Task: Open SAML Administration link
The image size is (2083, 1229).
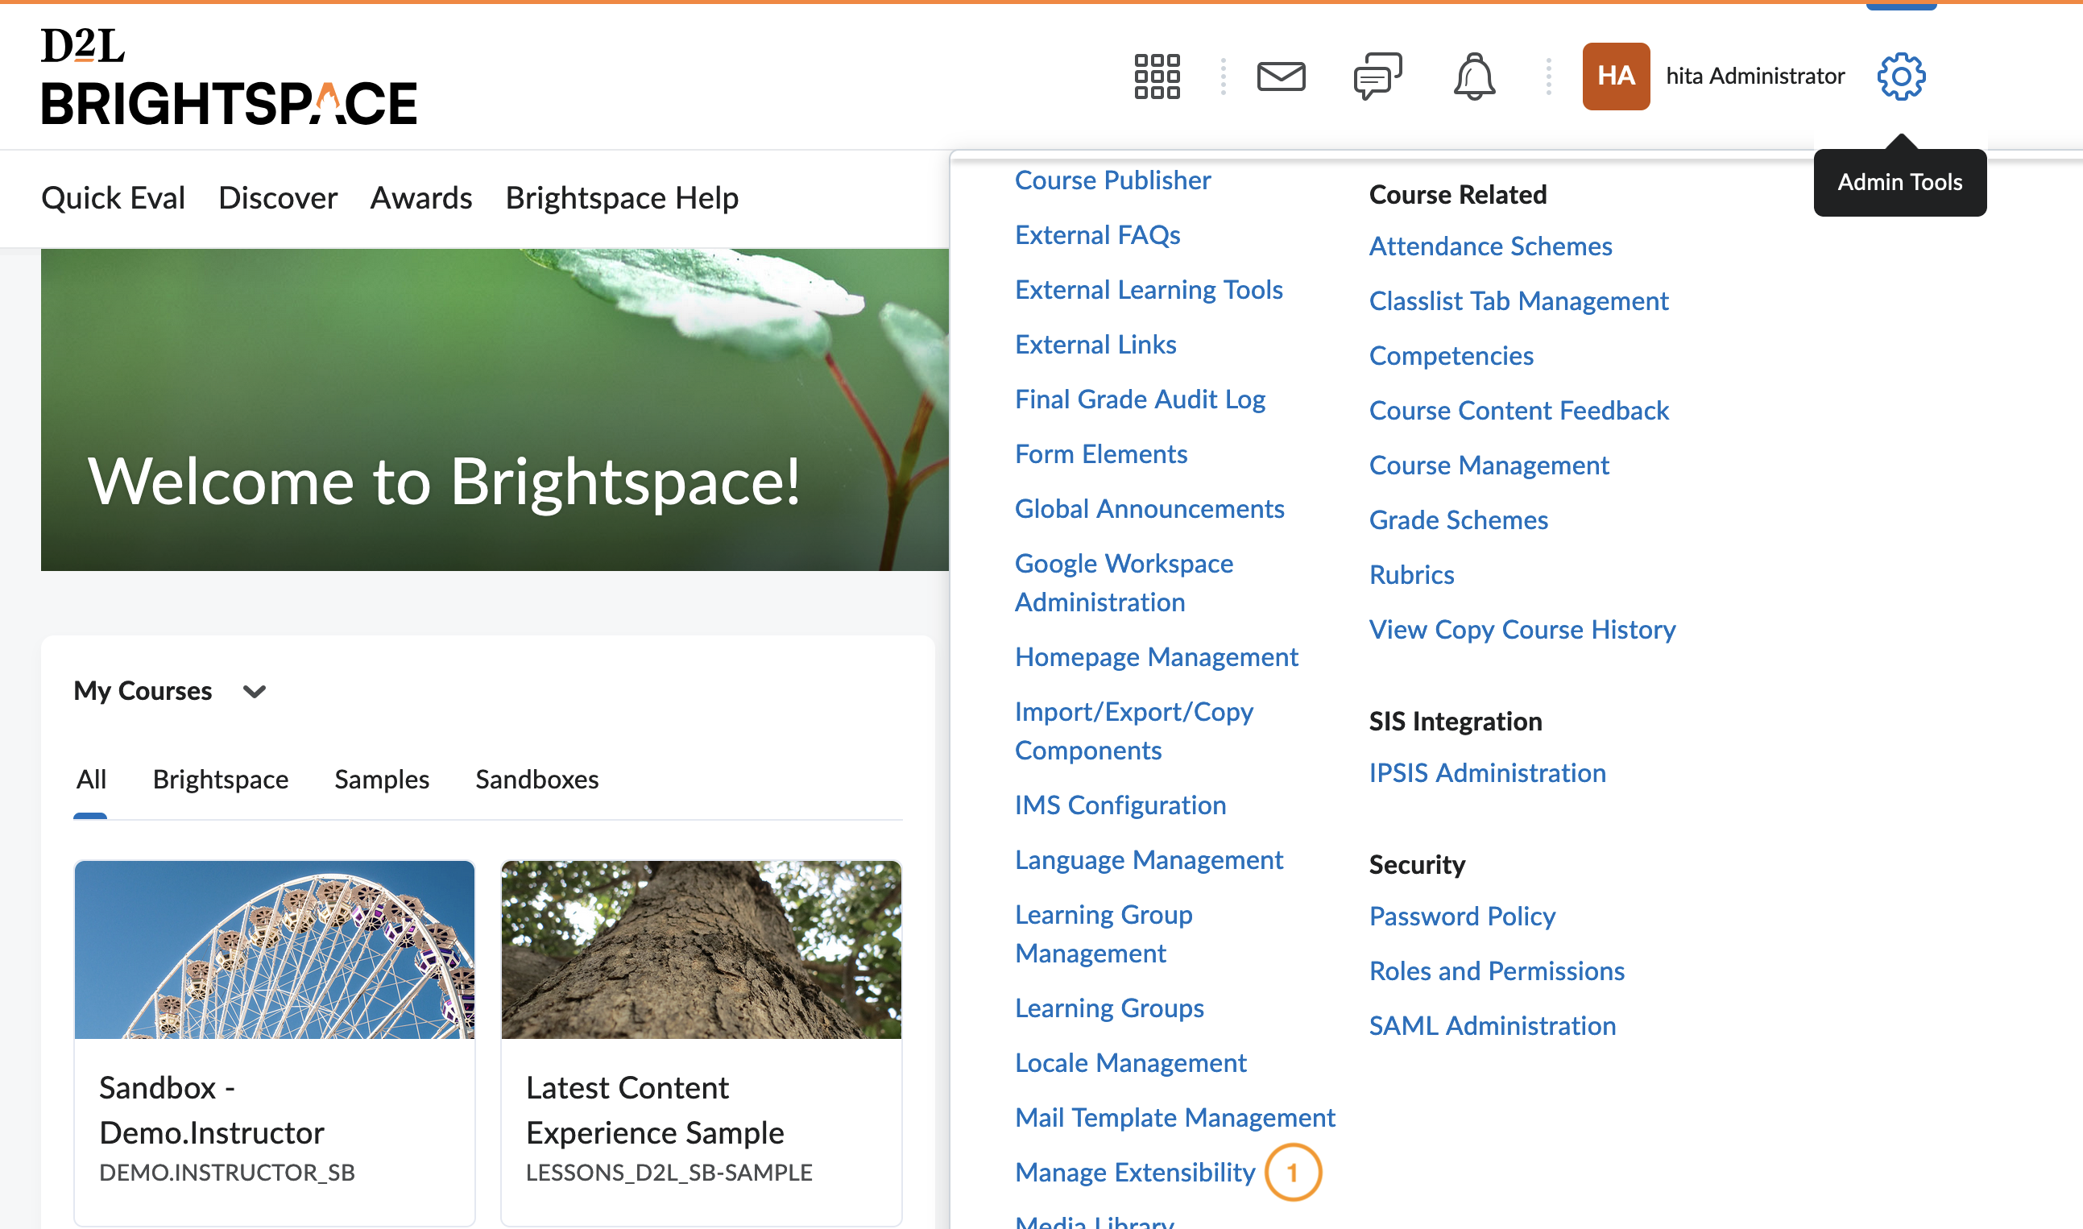Action: pos(1492,1025)
